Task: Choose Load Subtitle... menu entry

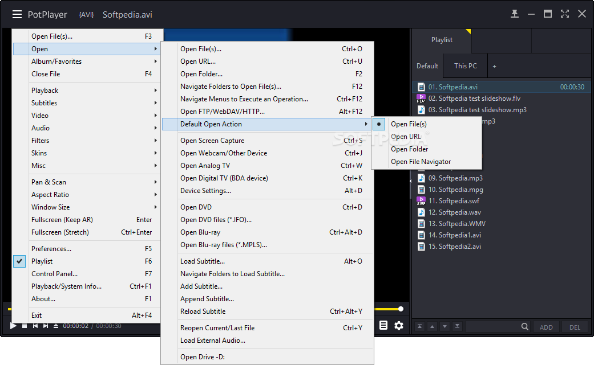Action: (x=268, y=261)
